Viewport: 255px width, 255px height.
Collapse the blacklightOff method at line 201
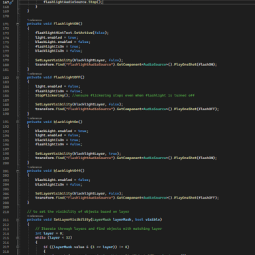(x=18, y=171)
